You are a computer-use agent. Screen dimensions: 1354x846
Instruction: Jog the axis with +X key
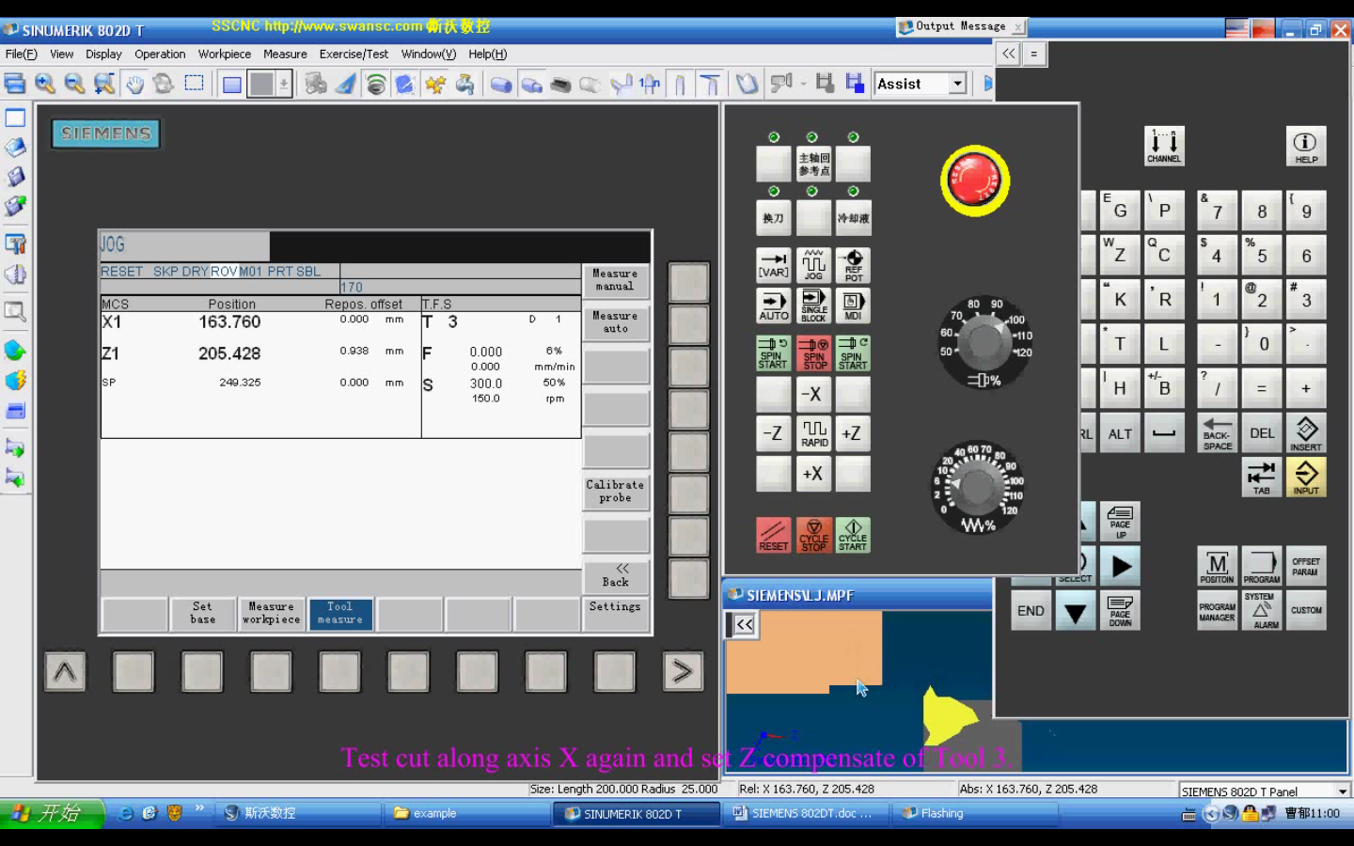click(813, 474)
